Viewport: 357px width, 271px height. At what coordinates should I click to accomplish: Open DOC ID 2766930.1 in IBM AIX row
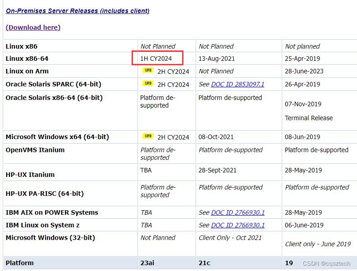click(238, 212)
